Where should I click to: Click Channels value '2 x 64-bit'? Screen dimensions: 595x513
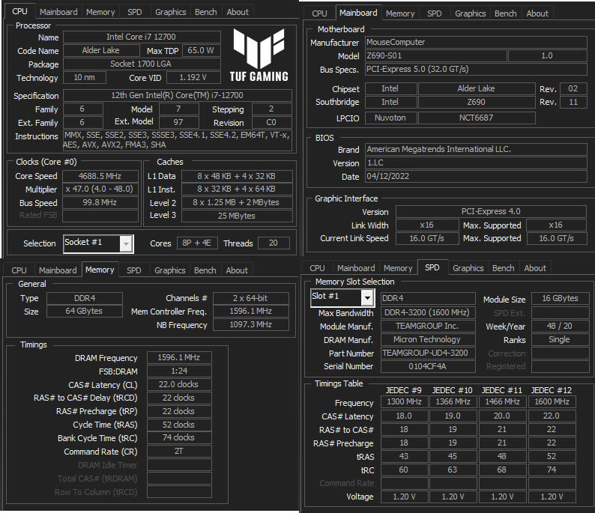coord(250,298)
